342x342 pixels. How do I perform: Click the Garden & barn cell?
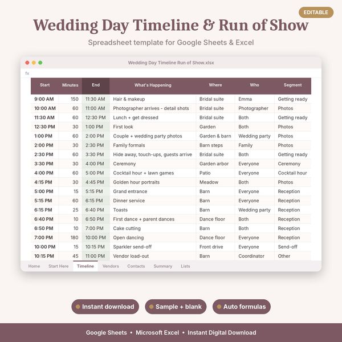[x=215, y=136]
